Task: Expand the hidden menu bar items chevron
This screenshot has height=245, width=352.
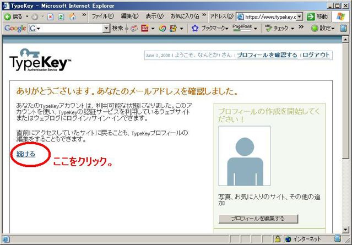Action: (x=204, y=15)
